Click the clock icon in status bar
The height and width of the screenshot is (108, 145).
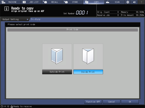2,106
